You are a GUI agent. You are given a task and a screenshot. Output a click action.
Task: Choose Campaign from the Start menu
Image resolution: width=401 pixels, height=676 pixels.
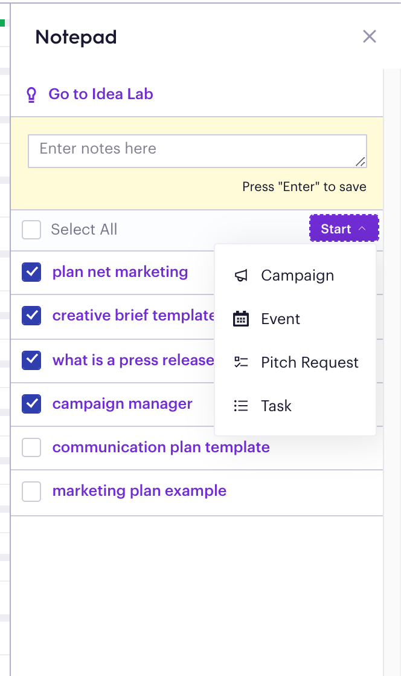coord(295,276)
